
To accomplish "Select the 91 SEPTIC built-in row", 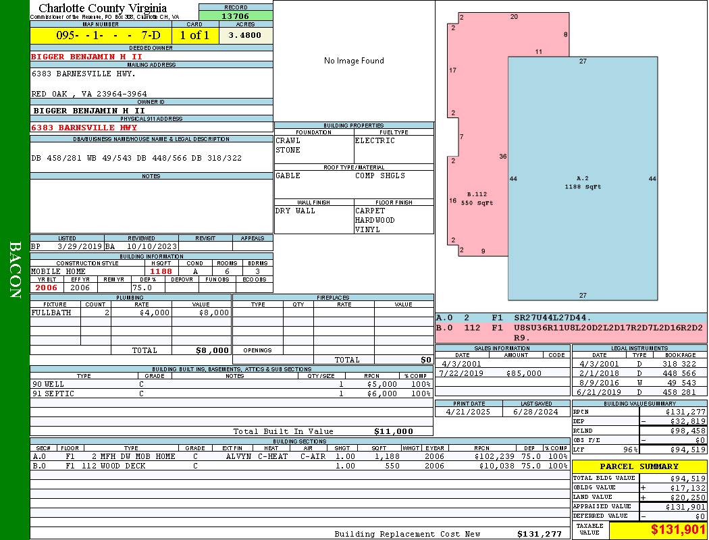I will pyautogui.click(x=230, y=394).
